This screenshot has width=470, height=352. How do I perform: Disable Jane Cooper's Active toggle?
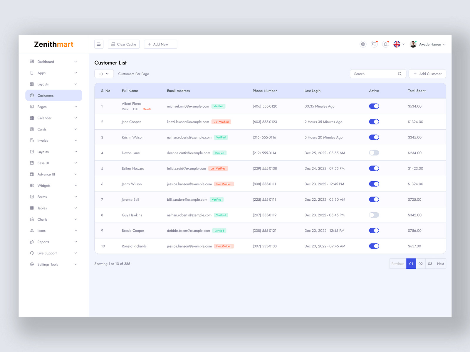tap(374, 121)
